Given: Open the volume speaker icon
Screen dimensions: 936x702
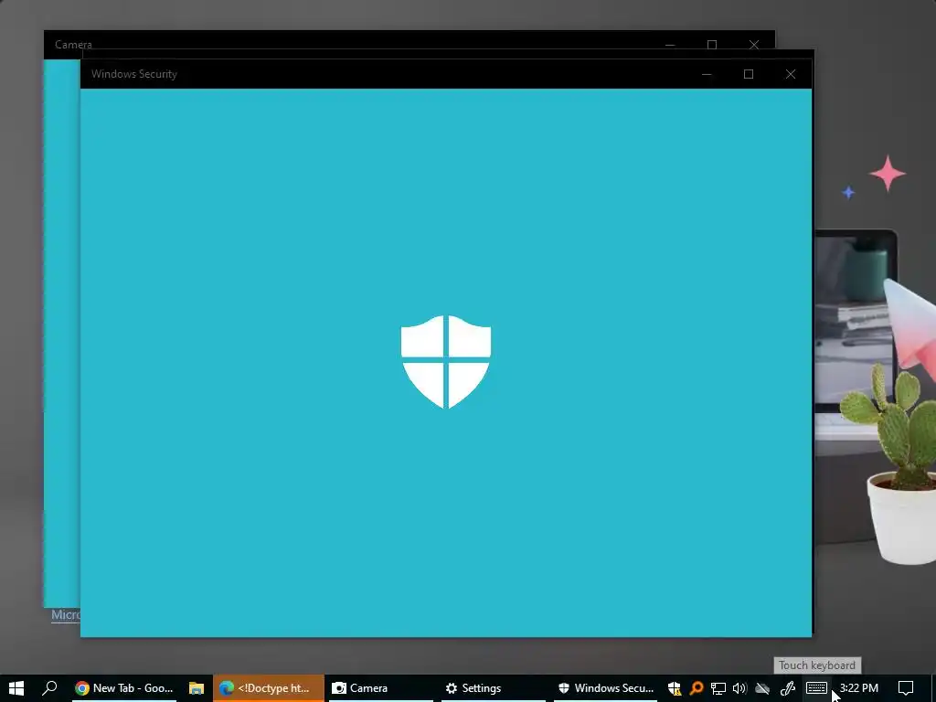Looking at the screenshot, I should point(740,688).
